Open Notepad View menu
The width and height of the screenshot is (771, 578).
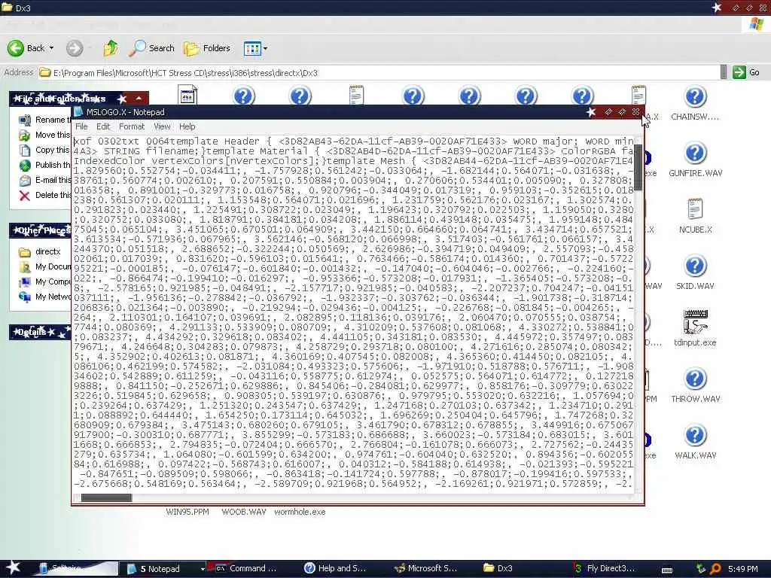pyautogui.click(x=163, y=126)
